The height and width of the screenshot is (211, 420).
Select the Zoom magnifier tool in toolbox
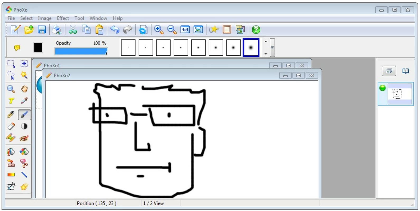tap(11, 89)
